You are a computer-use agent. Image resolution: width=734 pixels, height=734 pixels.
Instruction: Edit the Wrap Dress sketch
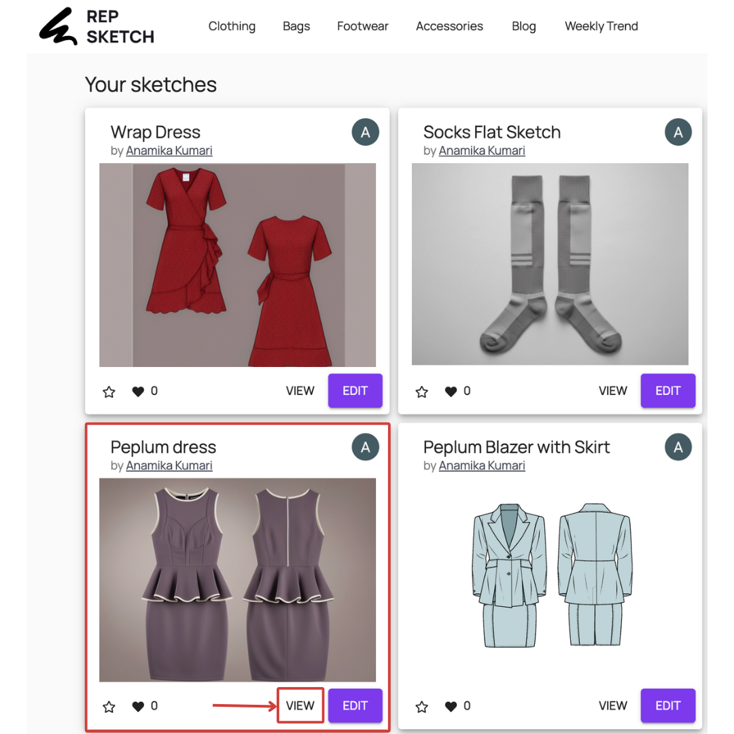click(x=355, y=391)
